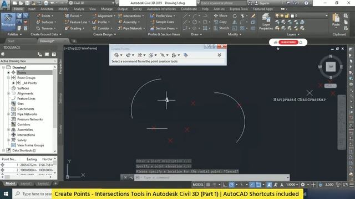Image resolution: width=355 pixels, height=199 pixels.
Task: Close the command line with X icon
Action: pos(125,177)
